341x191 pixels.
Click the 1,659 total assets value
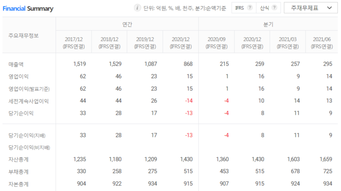tap(326, 159)
